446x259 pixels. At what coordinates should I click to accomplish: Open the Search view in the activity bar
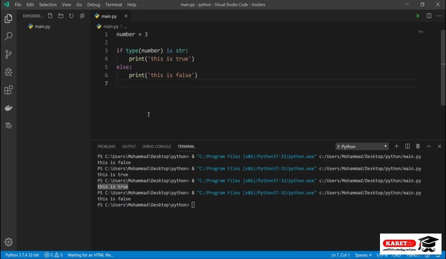tap(8, 36)
